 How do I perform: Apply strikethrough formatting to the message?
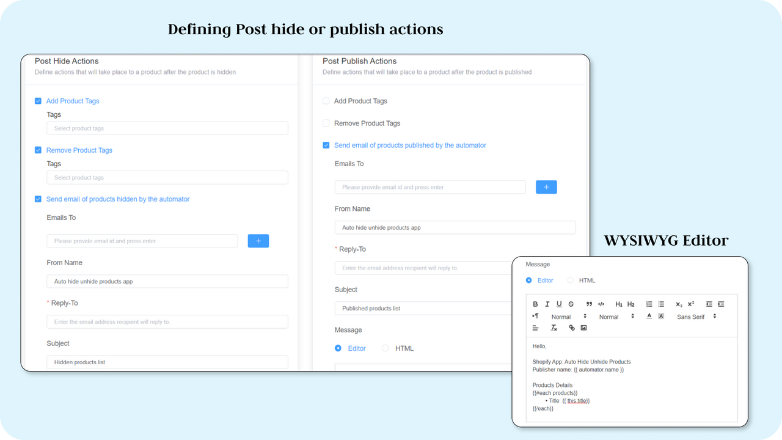(571, 304)
